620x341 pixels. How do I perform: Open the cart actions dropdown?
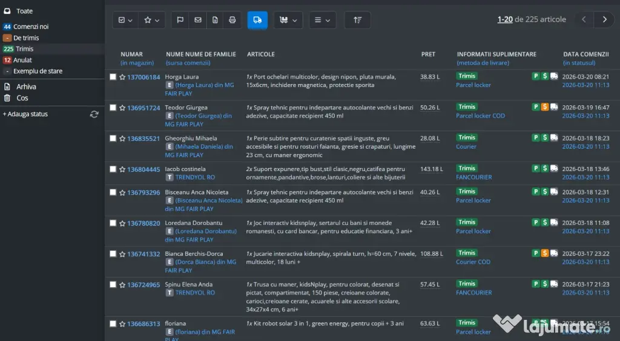click(288, 20)
